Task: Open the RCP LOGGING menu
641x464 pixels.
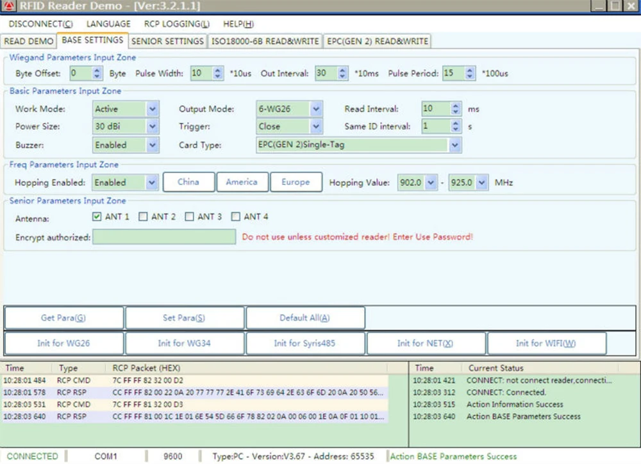Action: (x=176, y=24)
